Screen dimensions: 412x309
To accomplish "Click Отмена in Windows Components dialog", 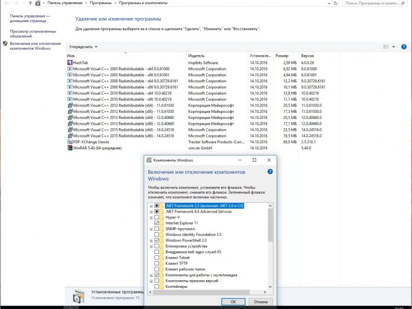I will tap(261, 302).
